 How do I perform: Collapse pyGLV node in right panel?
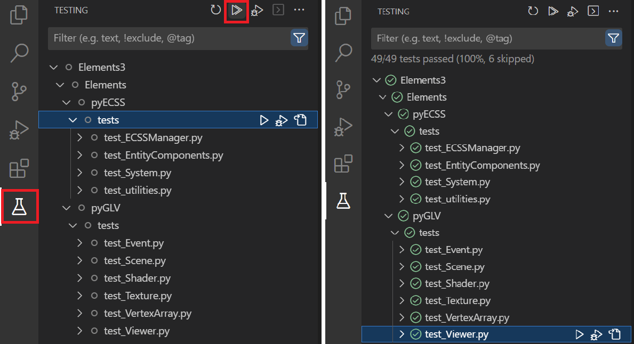pyautogui.click(x=389, y=216)
